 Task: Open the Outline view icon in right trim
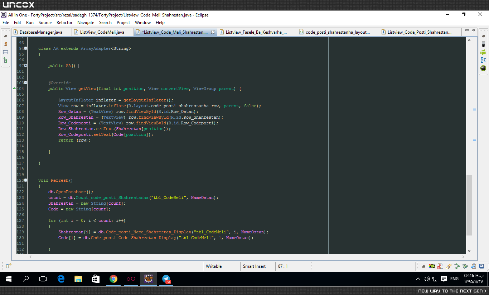(x=483, y=60)
